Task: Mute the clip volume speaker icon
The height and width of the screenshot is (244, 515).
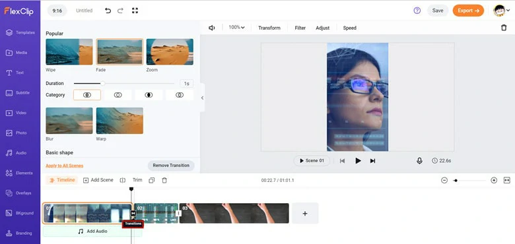Action: (212, 28)
